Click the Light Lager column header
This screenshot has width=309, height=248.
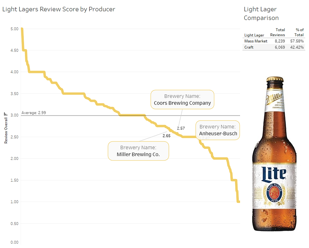click(x=254, y=35)
